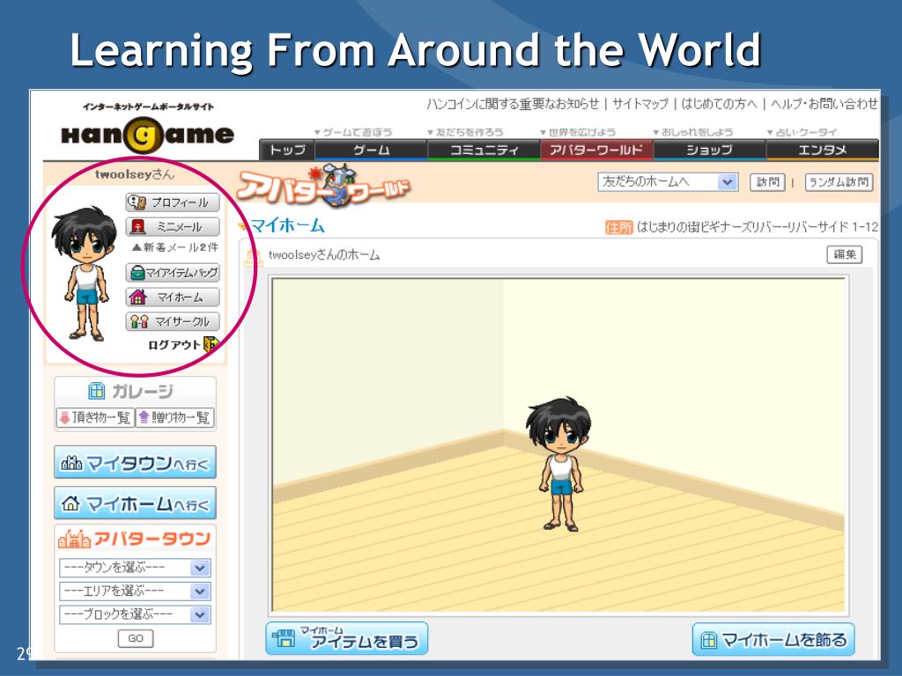Select the ゲーム navigation tab

coord(371,150)
